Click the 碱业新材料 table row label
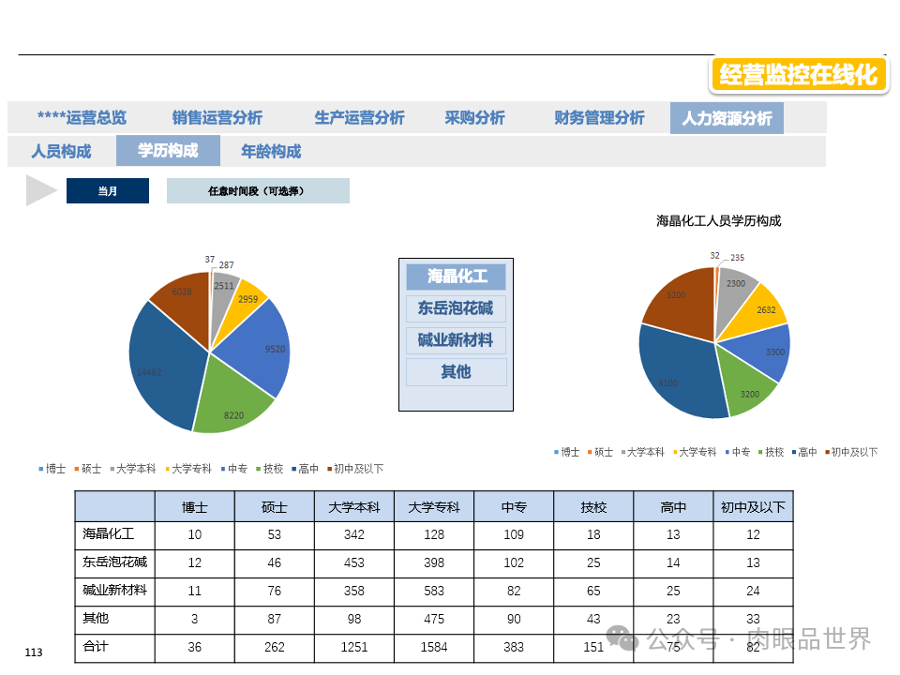The height and width of the screenshot is (675, 900). (114, 590)
